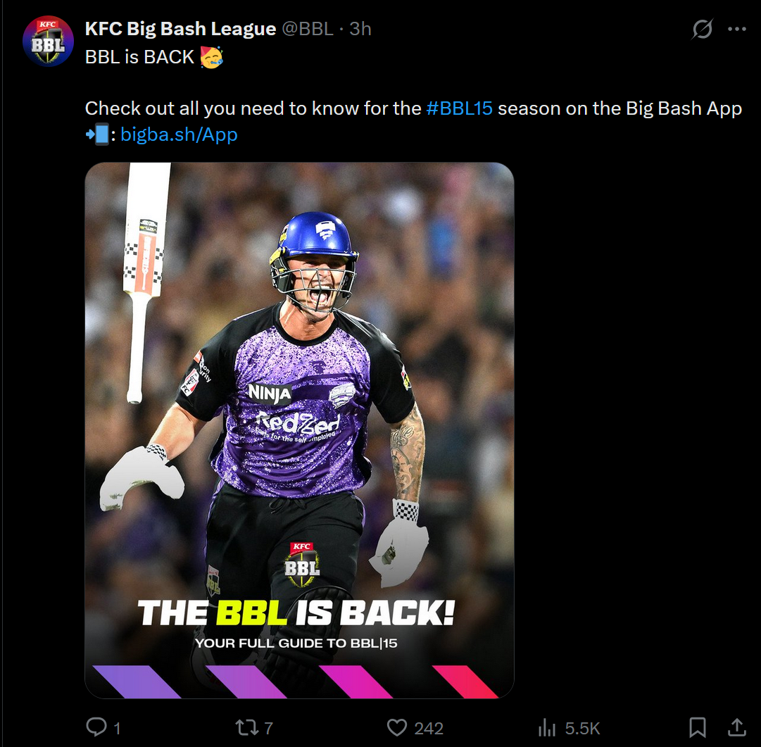Repost using the retweet arrows icon
Image resolution: width=761 pixels, height=747 pixels.
pos(247,727)
